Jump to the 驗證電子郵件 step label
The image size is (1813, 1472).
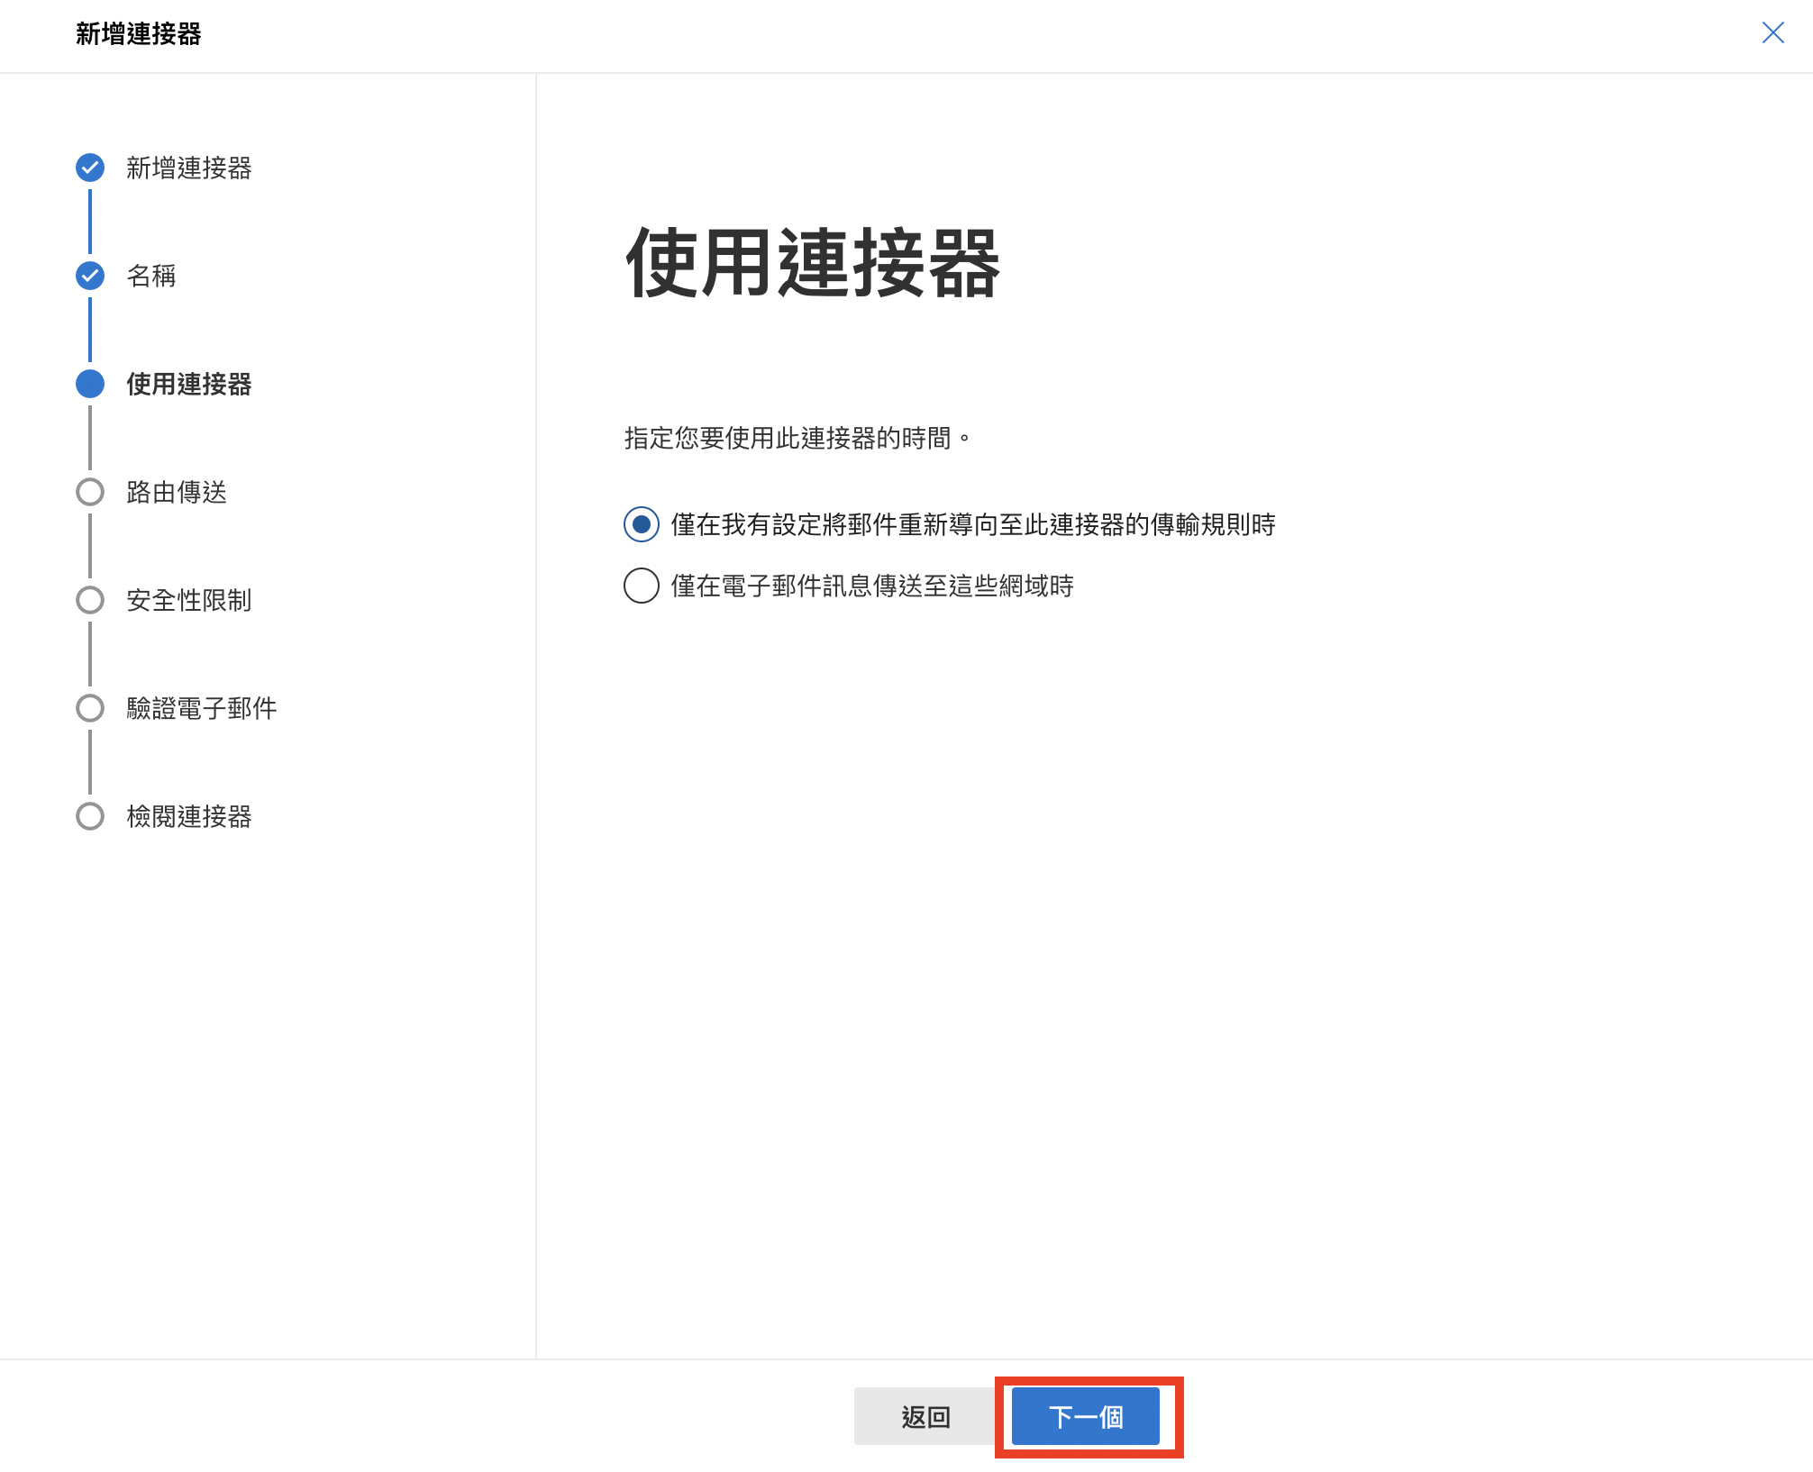(x=202, y=708)
